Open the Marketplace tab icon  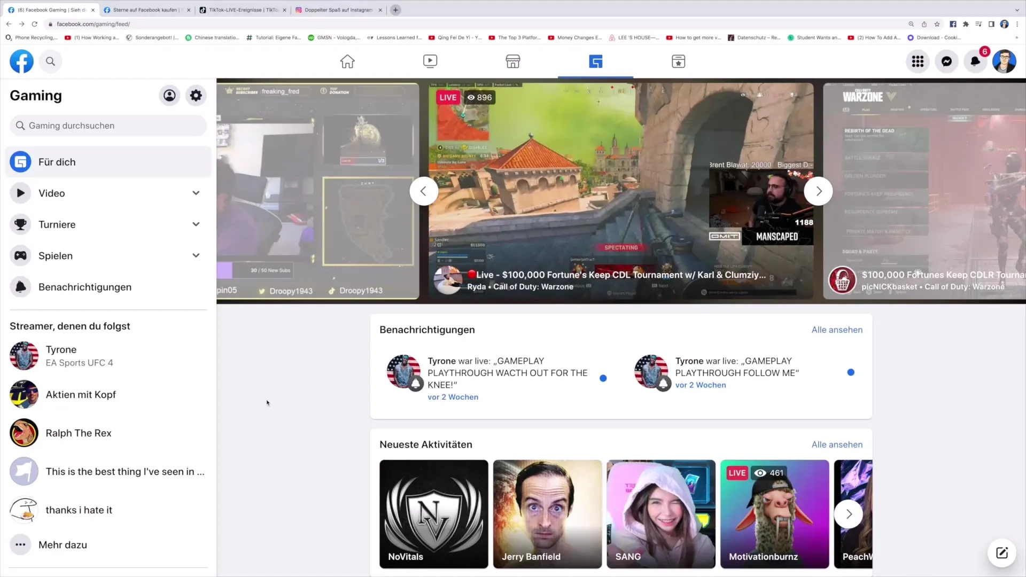point(513,61)
